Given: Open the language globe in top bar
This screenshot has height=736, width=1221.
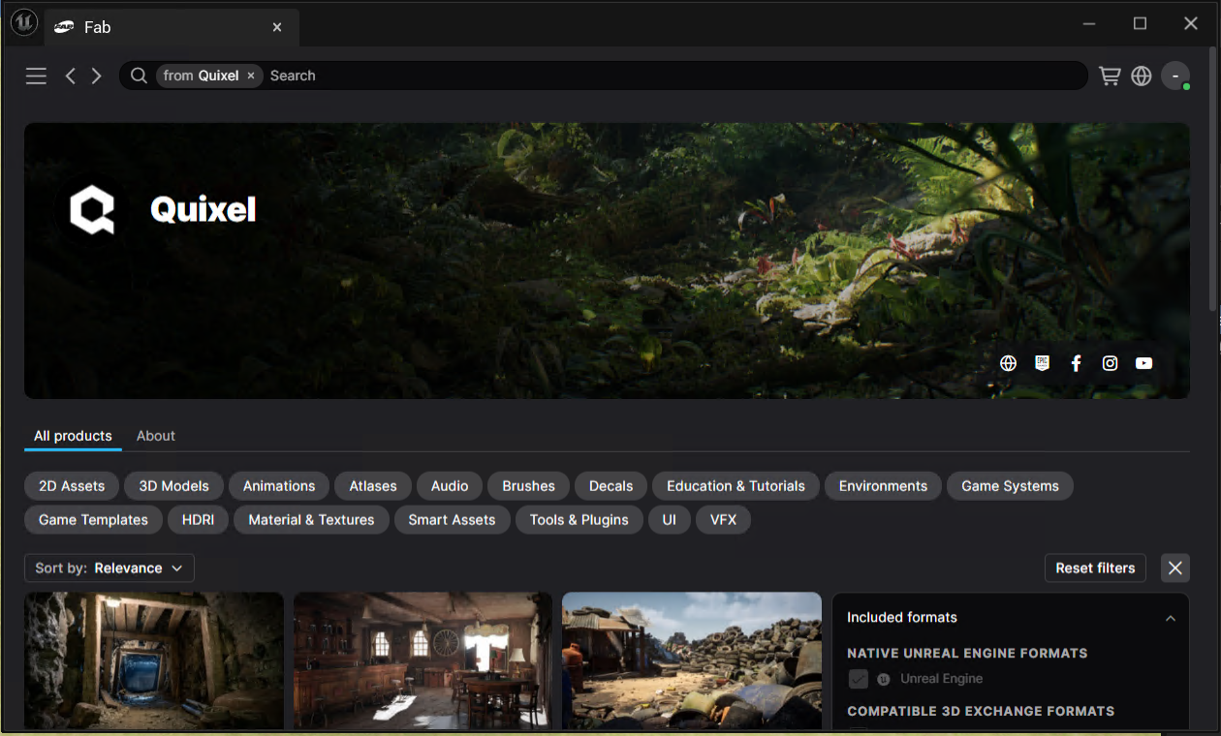Looking at the screenshot, I should tap(1142, 76).
